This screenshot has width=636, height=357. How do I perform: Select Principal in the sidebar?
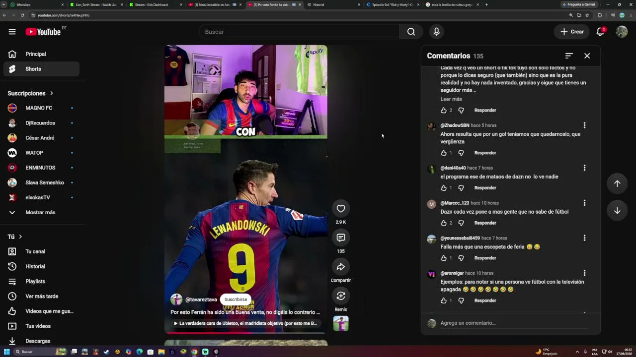click(x=41, y=54)
